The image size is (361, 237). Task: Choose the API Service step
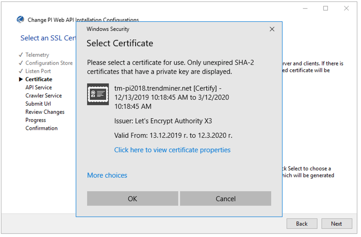point(39,87)
